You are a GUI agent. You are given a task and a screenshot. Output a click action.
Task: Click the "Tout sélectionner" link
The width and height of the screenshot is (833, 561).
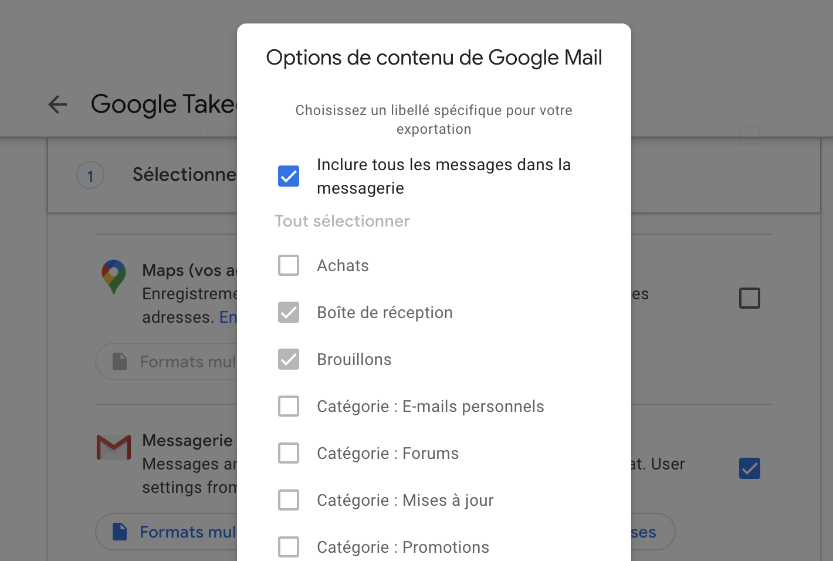[x=342, y=221]
